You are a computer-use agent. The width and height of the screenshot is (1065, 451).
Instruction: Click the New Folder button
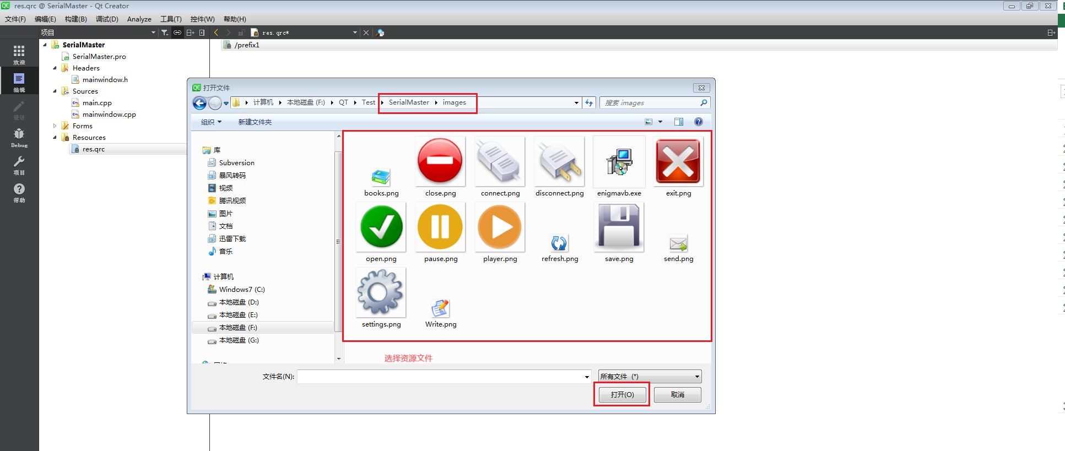[x=255, y=122]
